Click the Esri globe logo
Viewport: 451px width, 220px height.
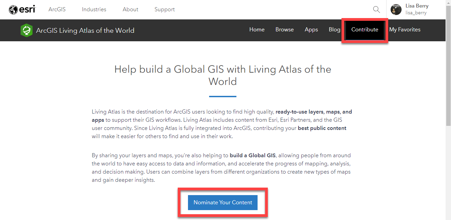22,10
